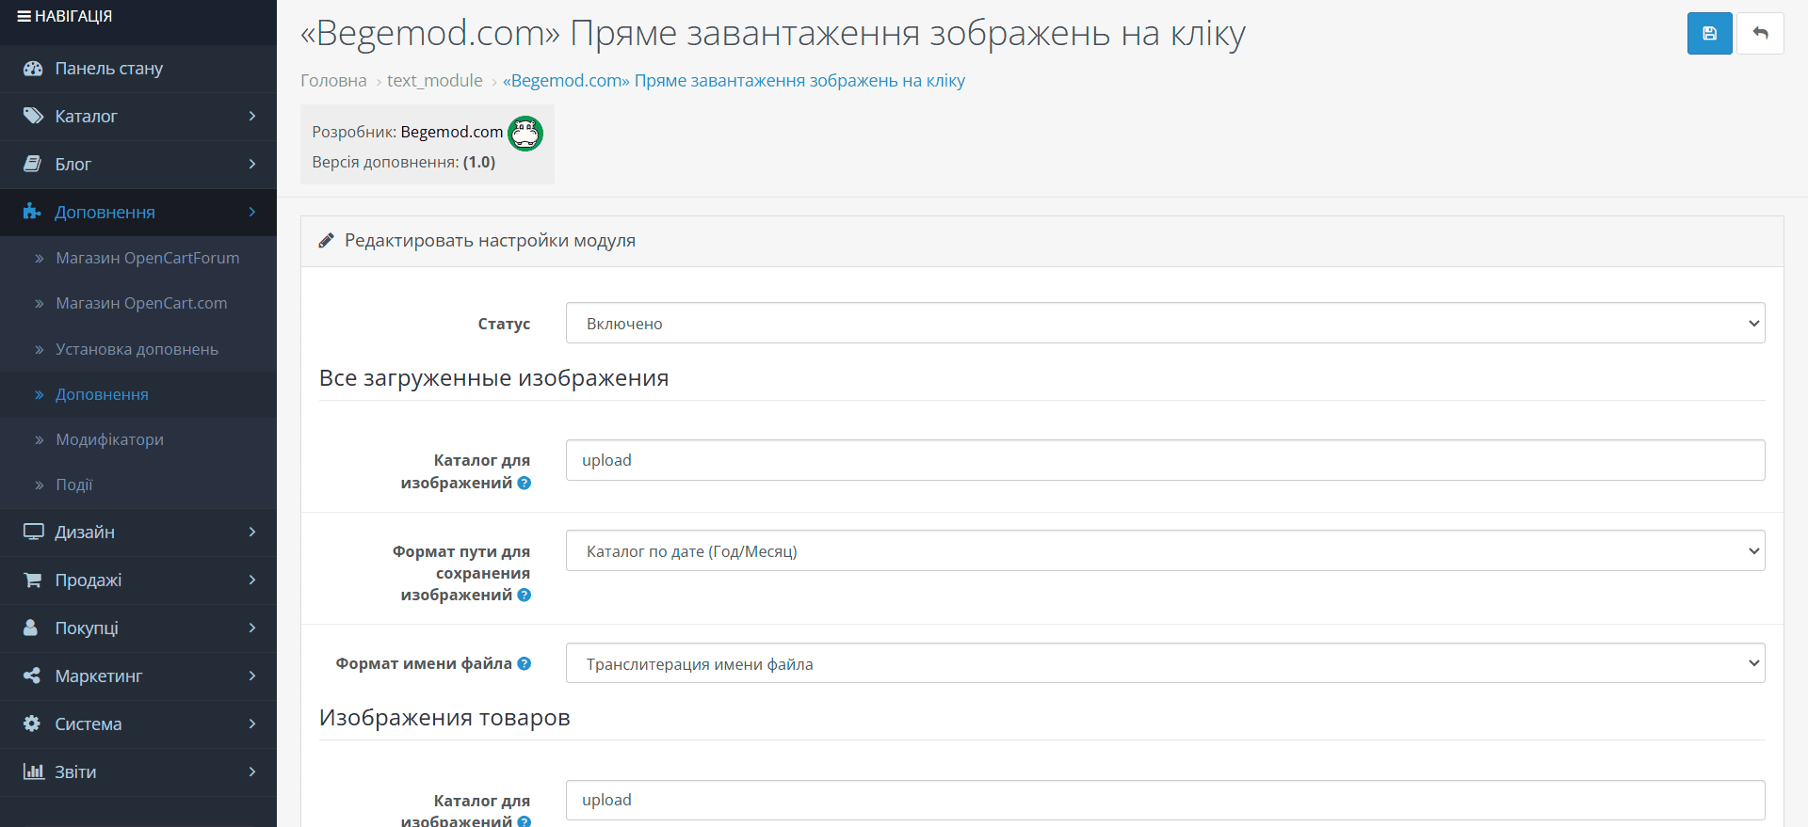This screenshot has height=827, width=1808.
Task: Open Магазин OpenCartForum submenu item
Action: tap(147, 258)
